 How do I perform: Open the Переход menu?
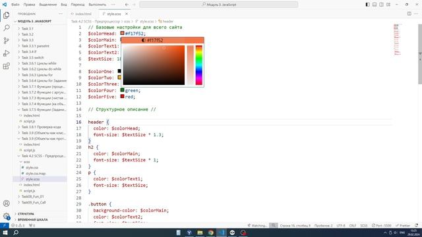(x=78, y=5)
